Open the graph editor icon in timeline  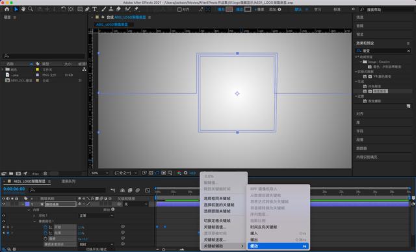click(x=148, y=190)
